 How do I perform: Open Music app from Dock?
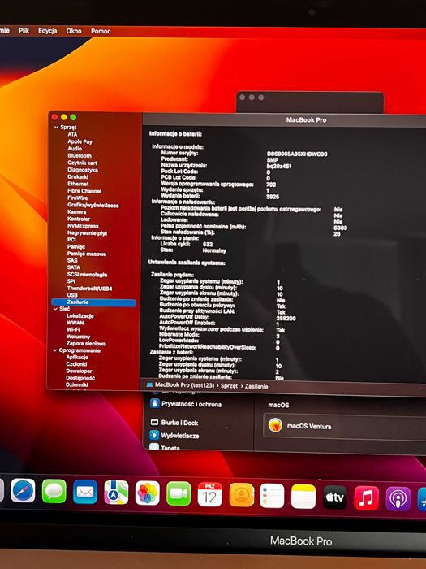(x=366, y=497)
